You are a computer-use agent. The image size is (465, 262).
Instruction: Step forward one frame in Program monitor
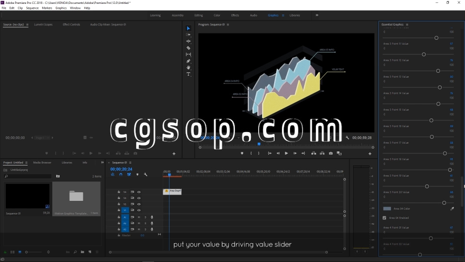[295, 153]
